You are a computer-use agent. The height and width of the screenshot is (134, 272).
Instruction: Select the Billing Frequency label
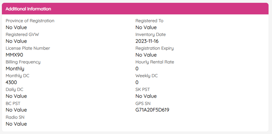pos(23,62)
